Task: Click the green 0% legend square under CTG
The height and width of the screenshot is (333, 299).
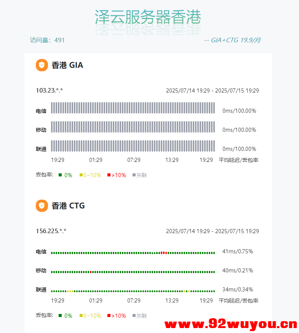Action: coord(60,316)
